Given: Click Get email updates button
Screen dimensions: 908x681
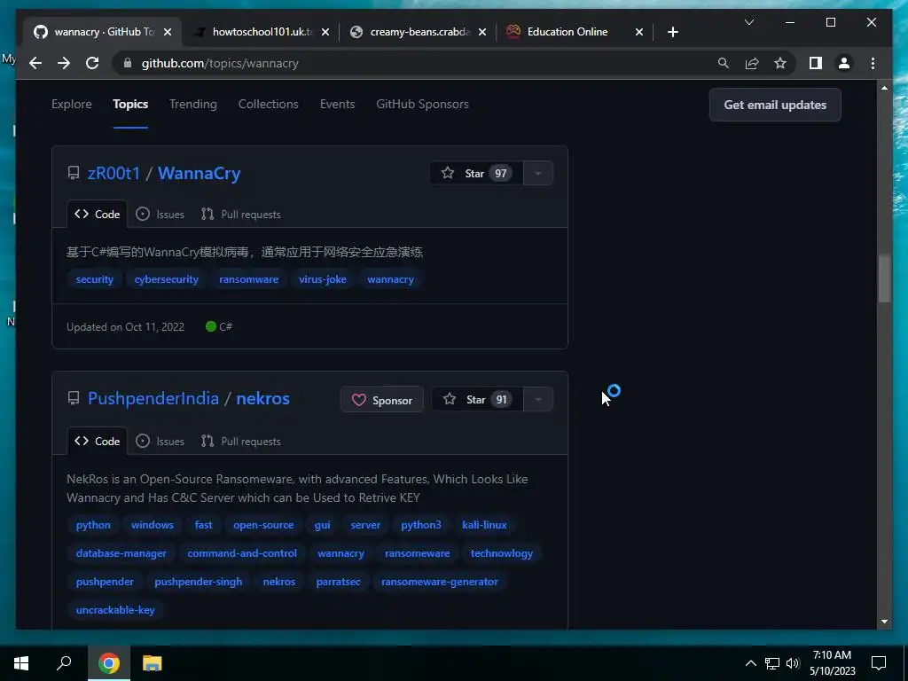Looking at the screenshot, I should [x=775, y=105].
